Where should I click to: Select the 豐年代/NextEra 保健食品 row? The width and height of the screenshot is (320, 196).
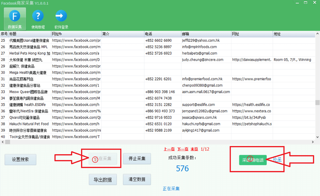[157, 111]
